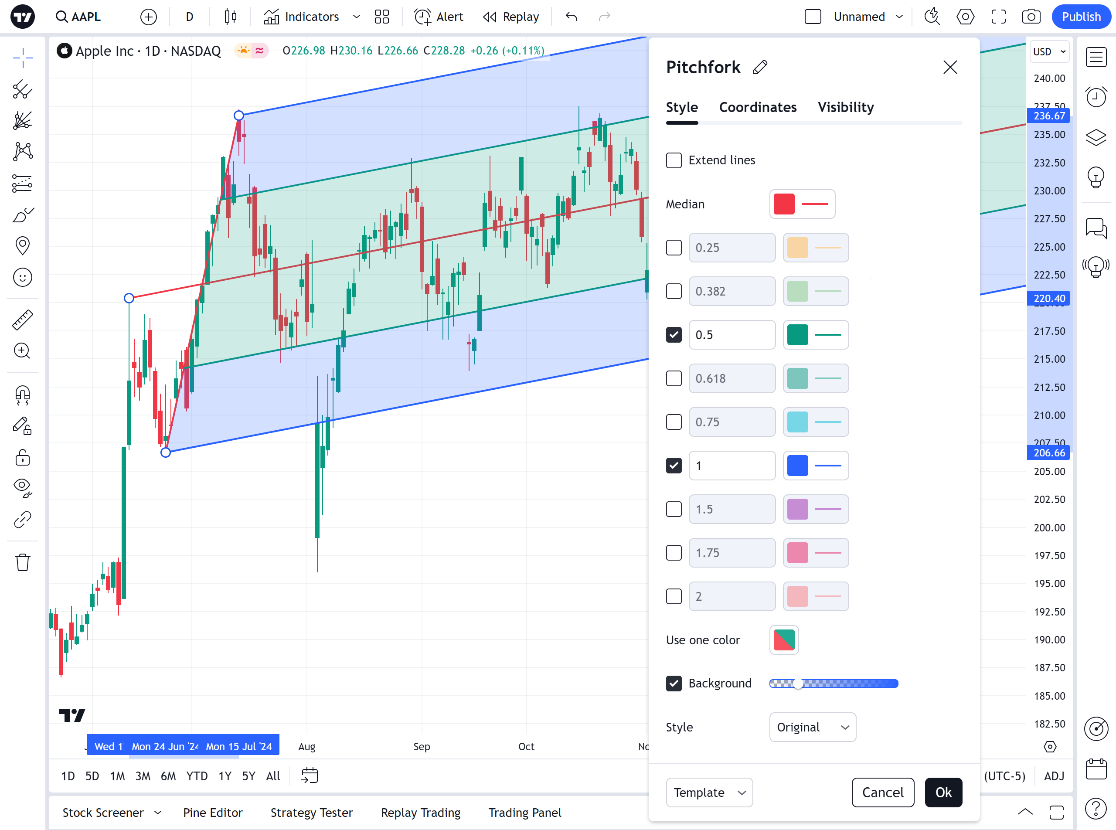The image size is (1116, 830).
Task: Select the Ruler measure tool
Action: (23, 320)
